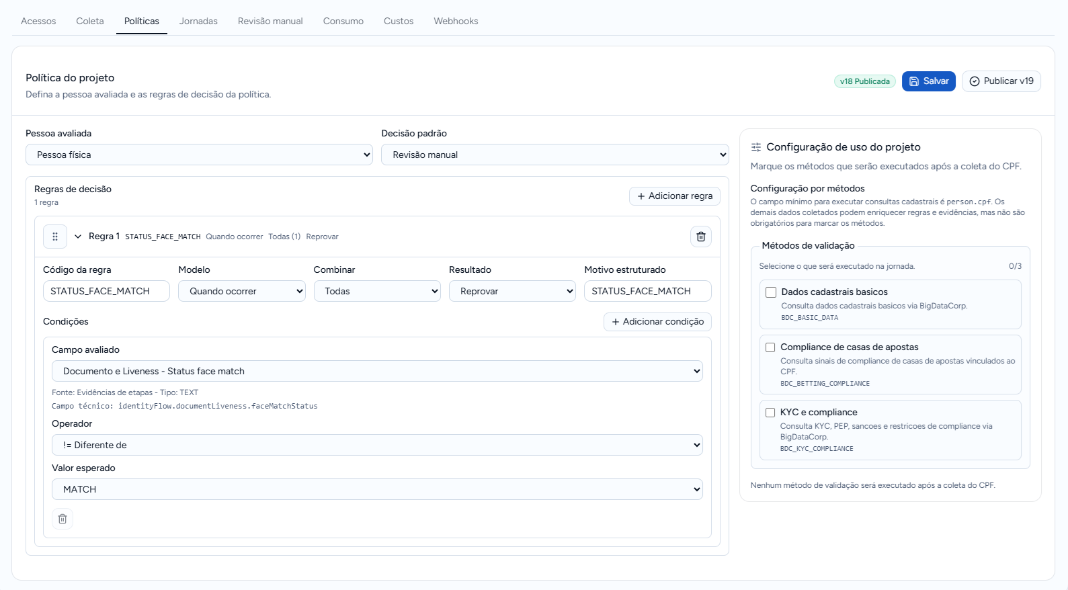The height and width of the screenshot is (590, 1068).
Task: Go to the Jornadas tab
Action: coord(198,21)
